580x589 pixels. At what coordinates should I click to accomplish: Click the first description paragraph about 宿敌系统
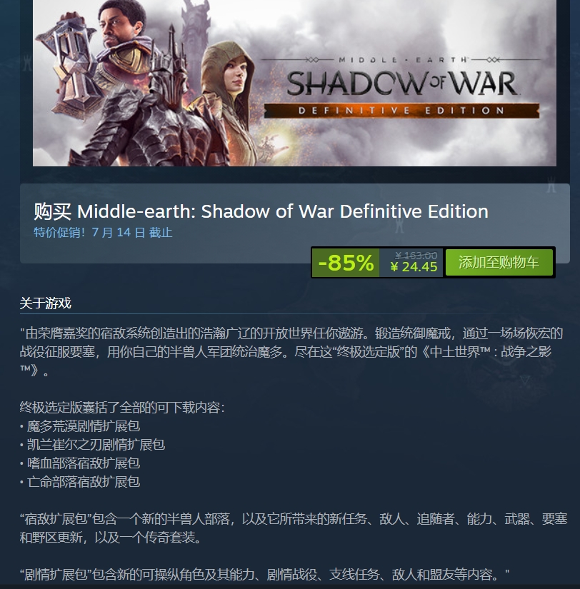291,351
